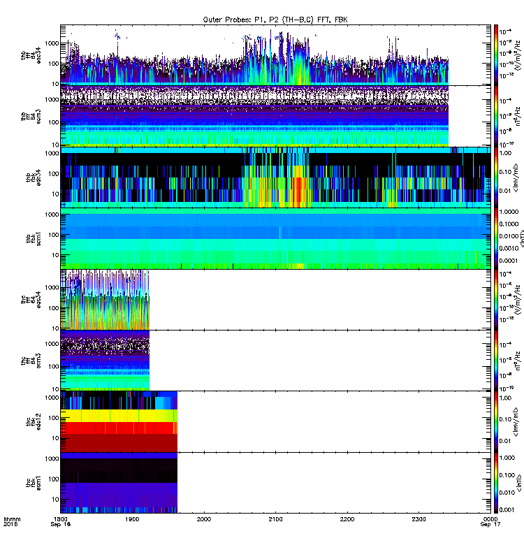Click the '1.0000' tick on thb scm1 colorbar
524x559 pixels.
(509, 212)
